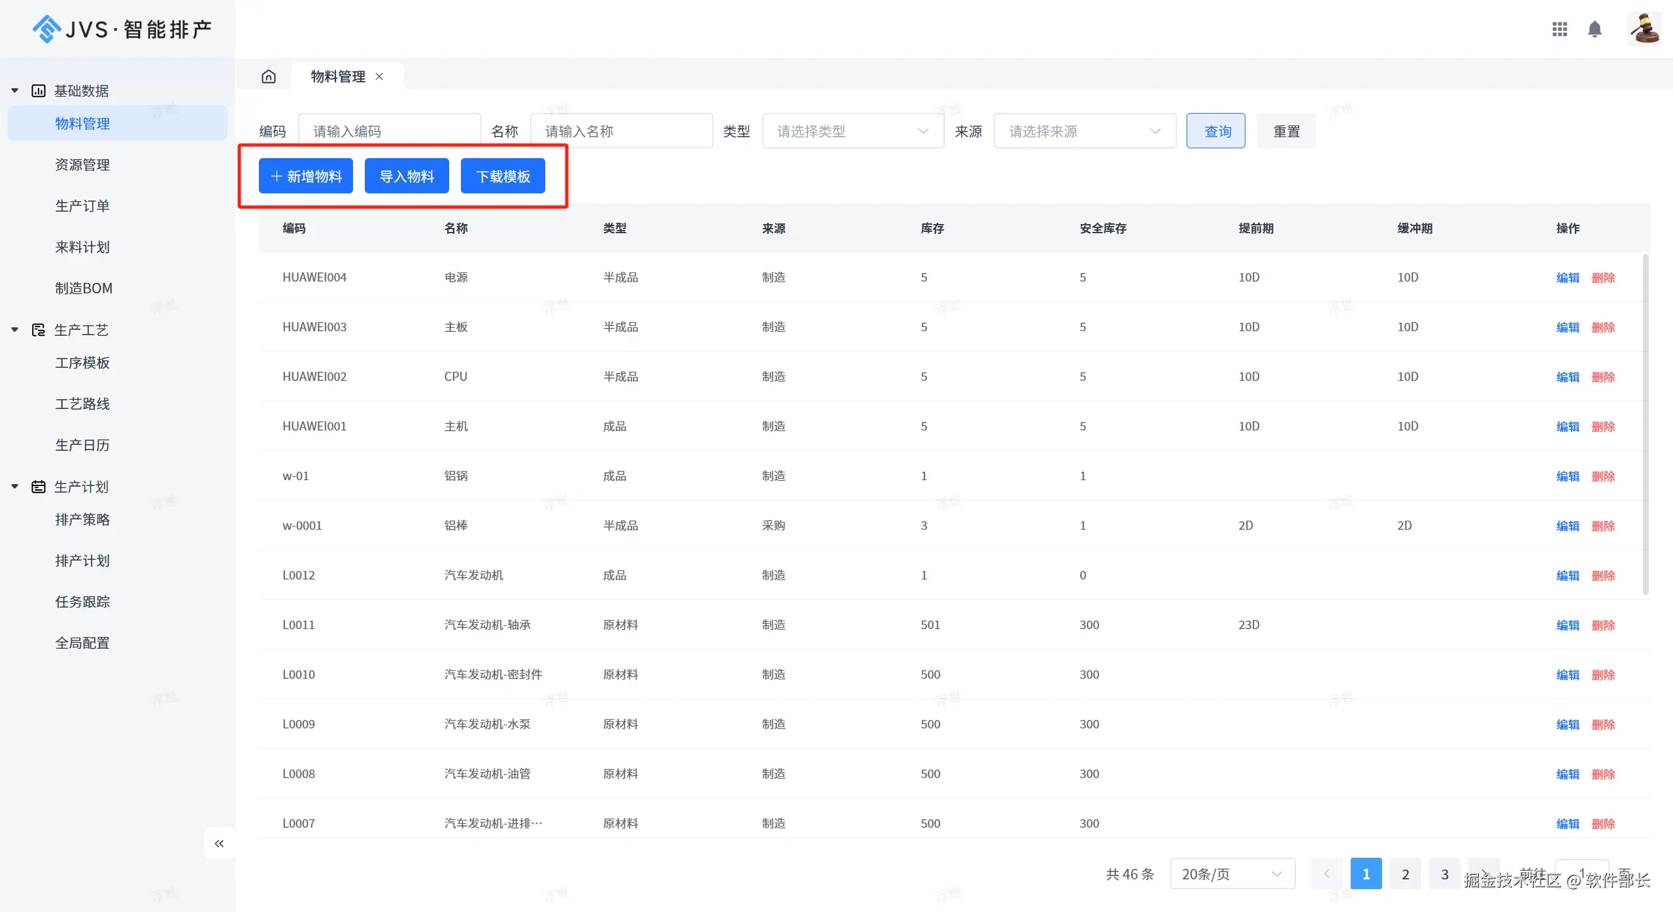
Task: Go to 排产计划 menu item
Action: 82,561
